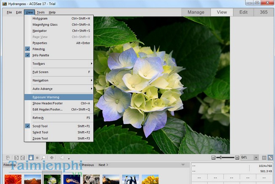Screen dimensions: 275x184
Task: Toggle the Info Palette menu option
Action: 41,55
